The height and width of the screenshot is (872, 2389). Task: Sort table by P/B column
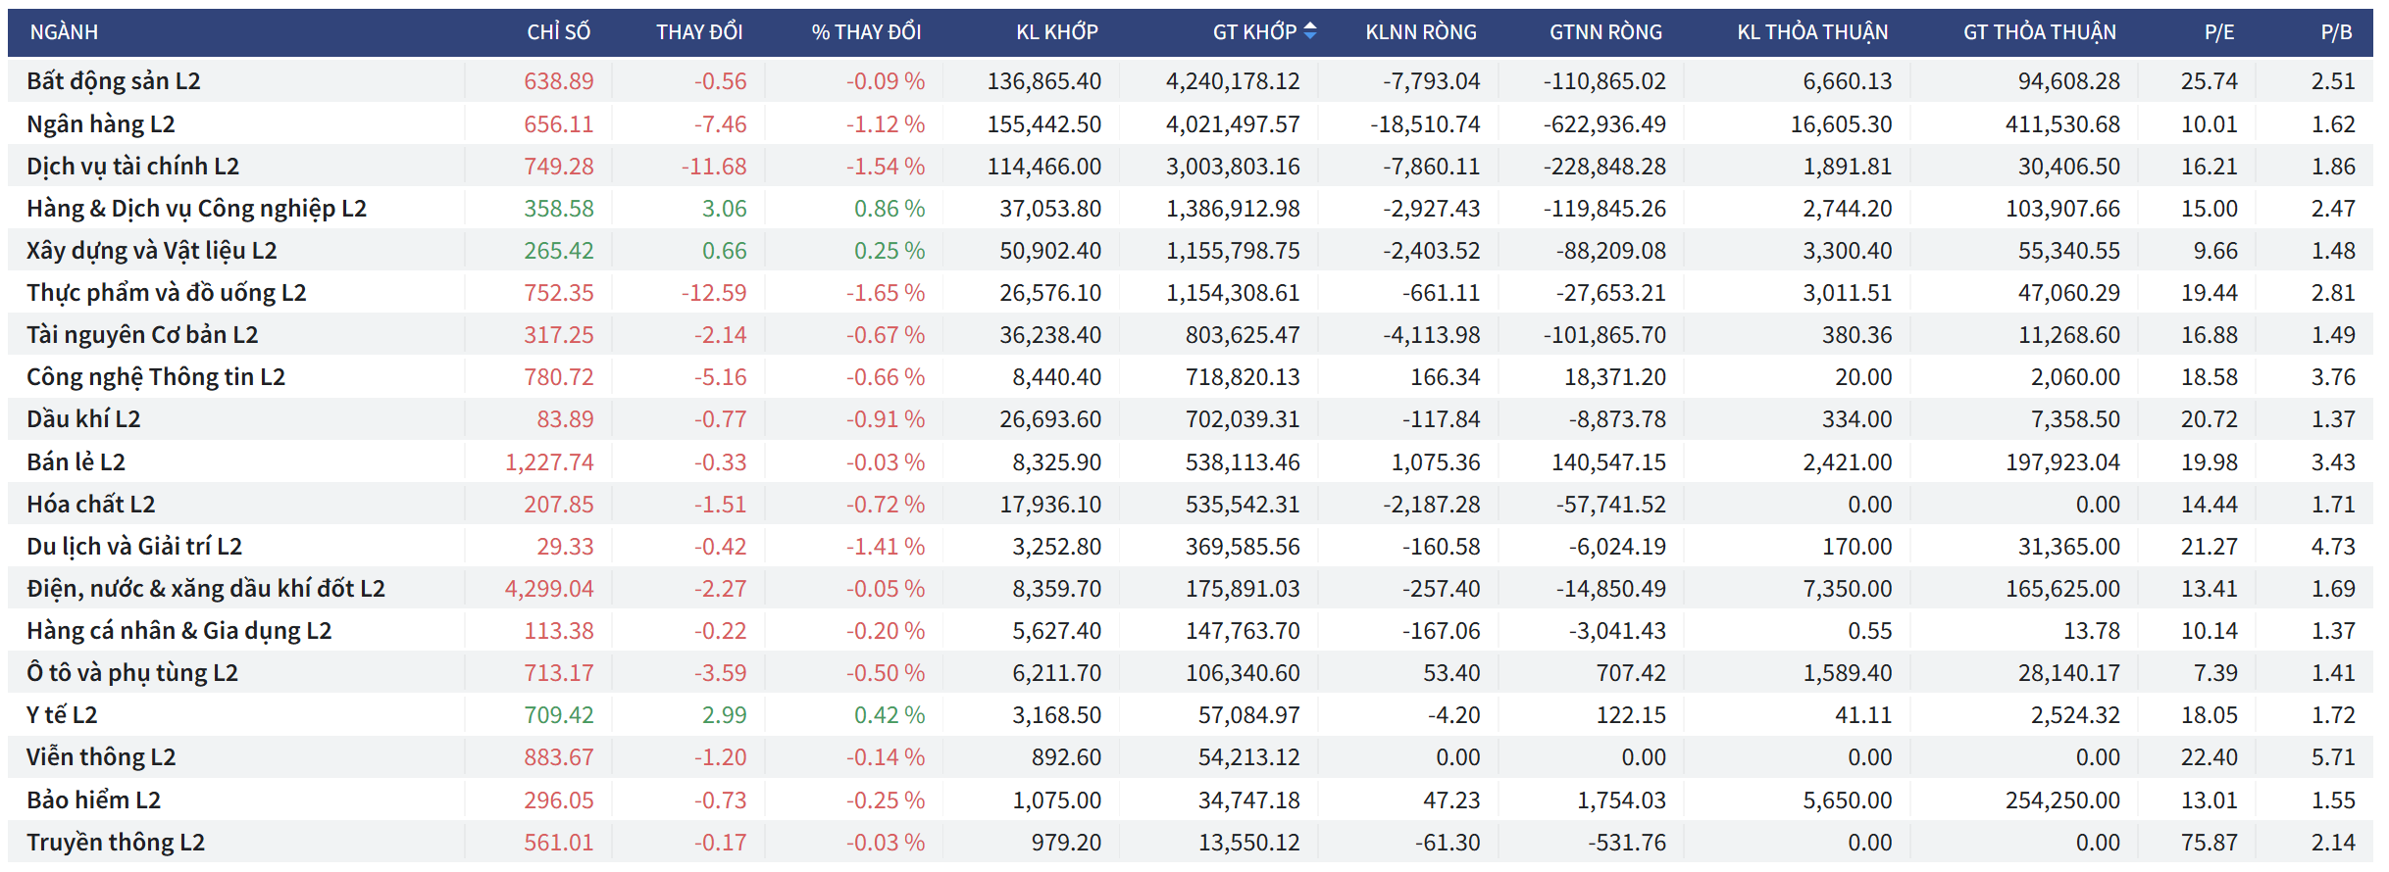pyautogui.click(x=2336, y=32)
